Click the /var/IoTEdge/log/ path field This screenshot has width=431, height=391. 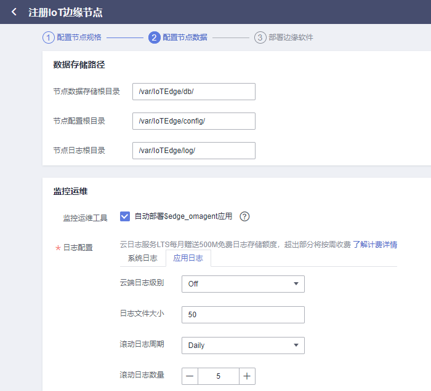(193, 151)
